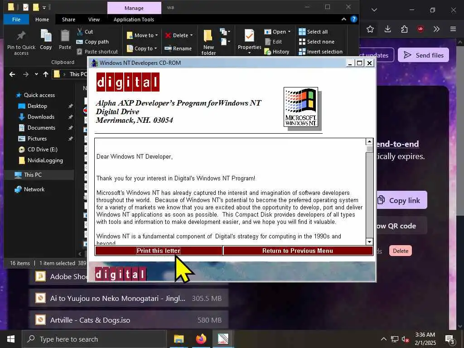464x348 pixels.
Task: Select CD Drive (E:) in navigation pane
Action: pyautogui.click(x=42, y=150)
